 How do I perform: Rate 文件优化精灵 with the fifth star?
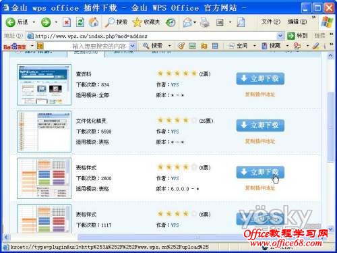194,120
